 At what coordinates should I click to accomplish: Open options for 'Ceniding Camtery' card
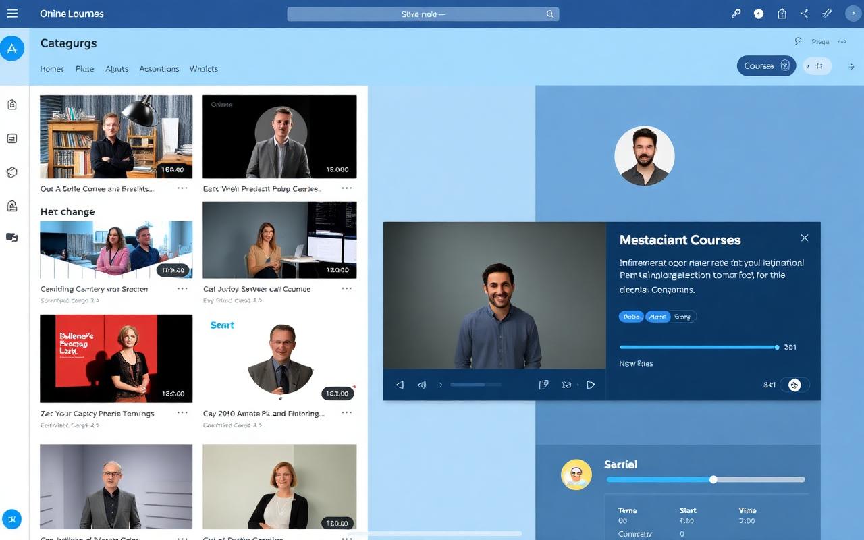click(182, 288)
